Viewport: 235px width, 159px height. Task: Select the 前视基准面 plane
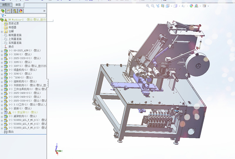(x=15, y=35)
